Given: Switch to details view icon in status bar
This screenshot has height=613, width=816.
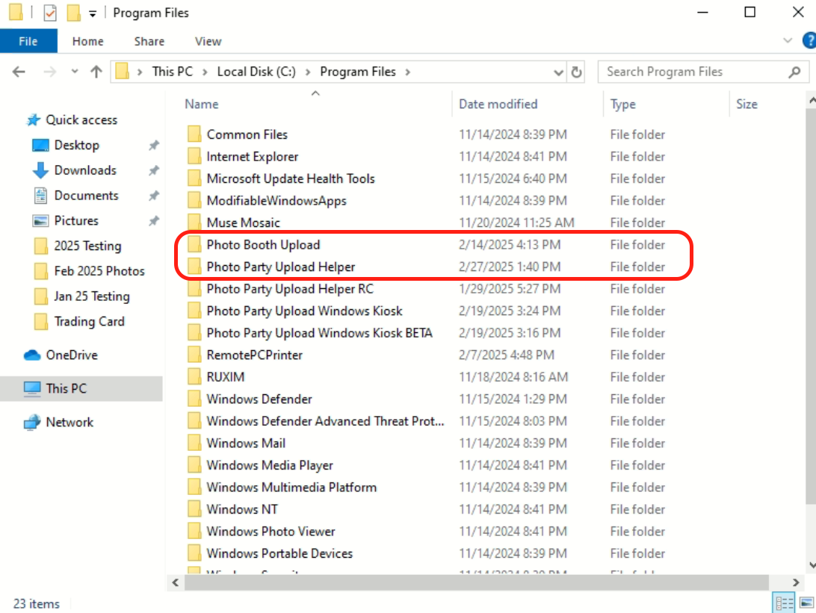Looking at the screenshot, I should tap(785, 603).
